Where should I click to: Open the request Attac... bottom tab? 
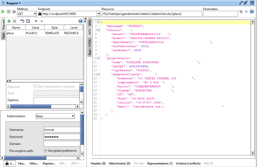coord(34,163)
